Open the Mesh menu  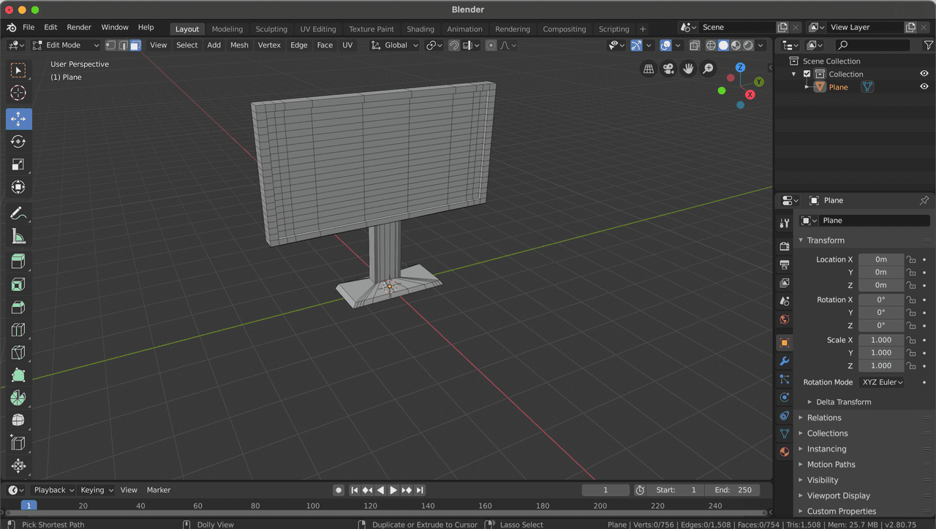tap(239, 45)
